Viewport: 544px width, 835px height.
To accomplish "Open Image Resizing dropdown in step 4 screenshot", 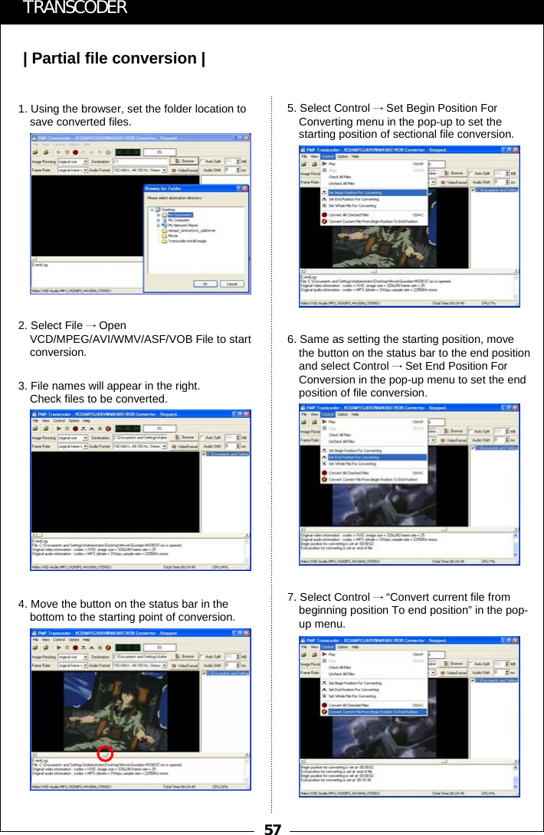I will pos(85,657).
